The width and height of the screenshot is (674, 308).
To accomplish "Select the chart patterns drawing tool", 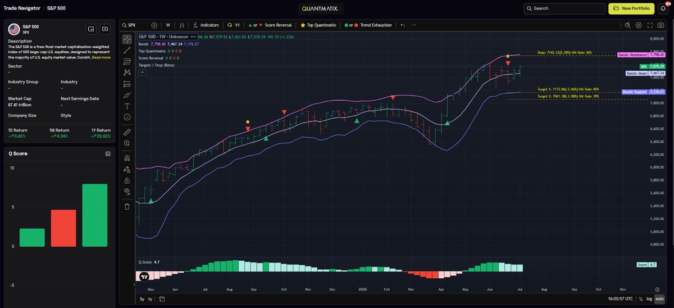I will click(127, 73).
